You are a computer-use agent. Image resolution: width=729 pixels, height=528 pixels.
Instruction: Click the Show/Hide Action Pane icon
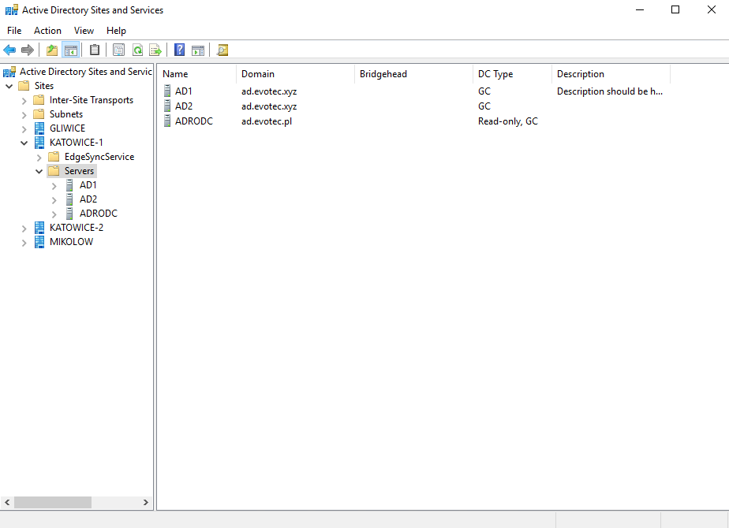tap(197, 50)
